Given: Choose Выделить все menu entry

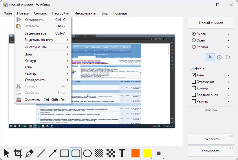Looking at the screenshot, I should coord(43,33).
